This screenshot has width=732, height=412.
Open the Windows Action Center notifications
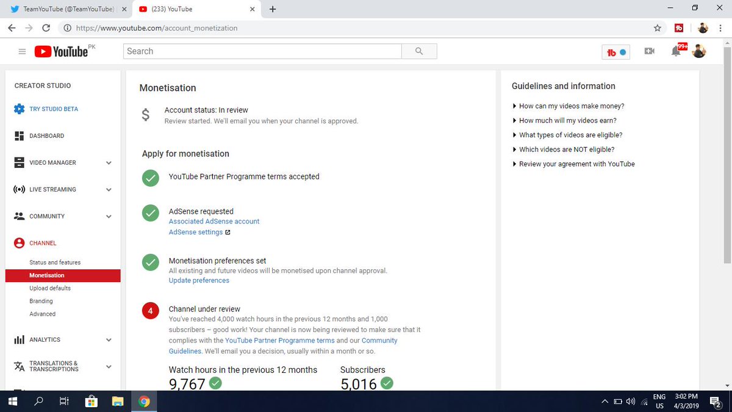pos(717,401)
